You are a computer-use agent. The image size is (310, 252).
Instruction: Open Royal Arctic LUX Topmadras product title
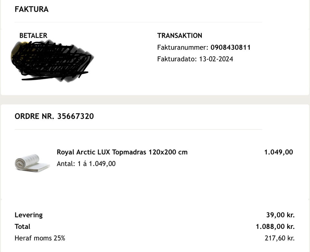tap(122, 152)
